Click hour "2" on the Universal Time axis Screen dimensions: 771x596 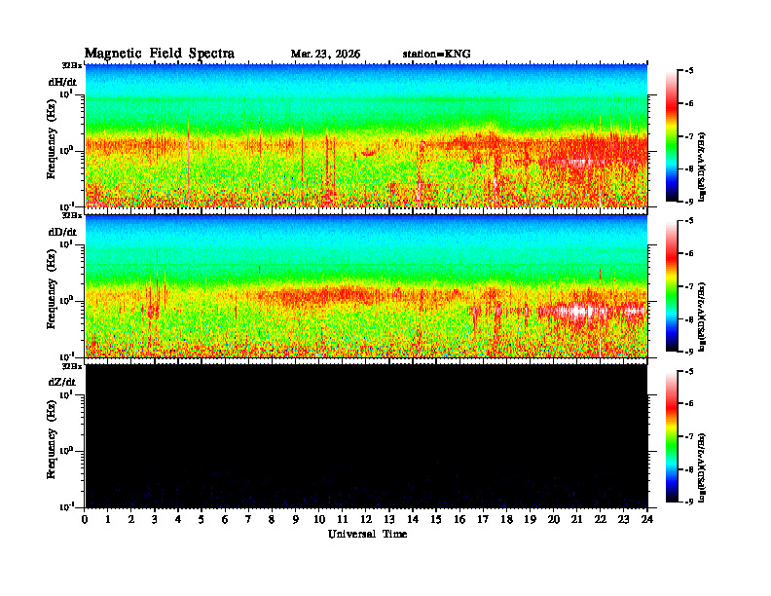[x=131, y=520]
